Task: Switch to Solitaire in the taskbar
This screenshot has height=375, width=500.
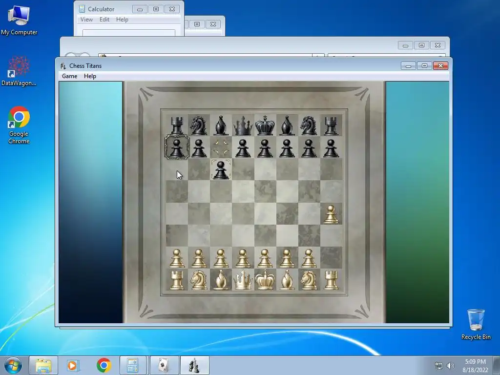Action: pyautogui.click(x=164, y=365)
